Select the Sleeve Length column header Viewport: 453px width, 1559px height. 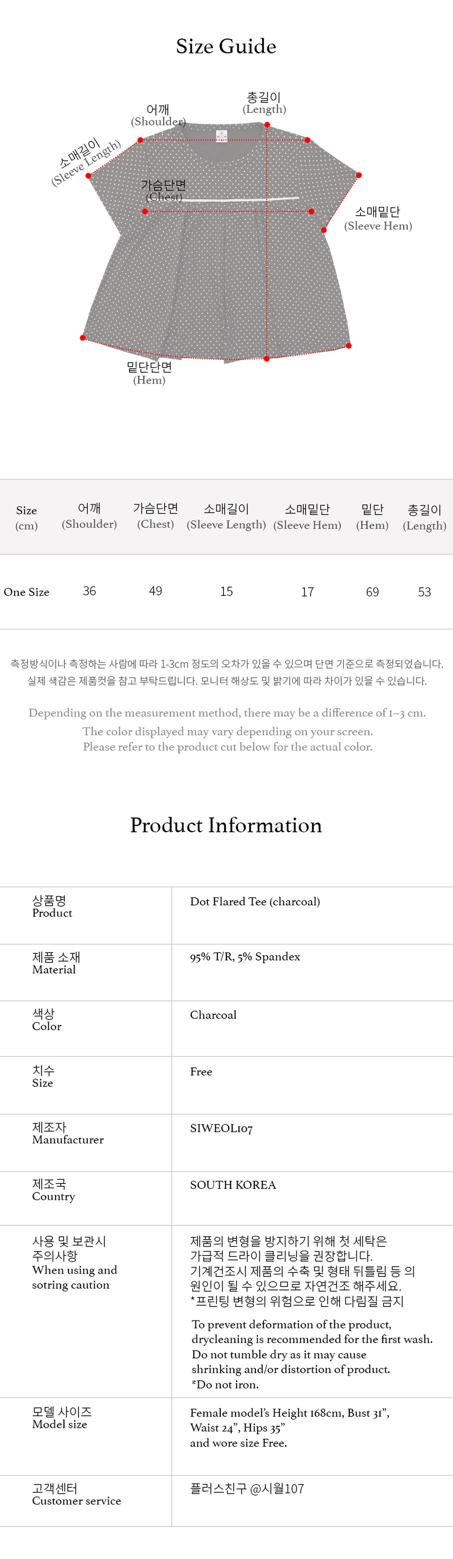coord(226,516)
